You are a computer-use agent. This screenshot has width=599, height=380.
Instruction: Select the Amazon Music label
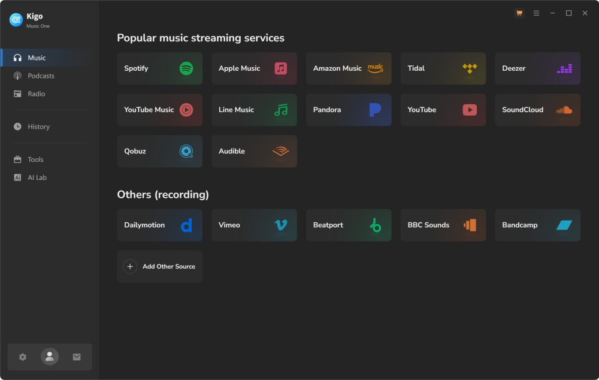point(337,68)
